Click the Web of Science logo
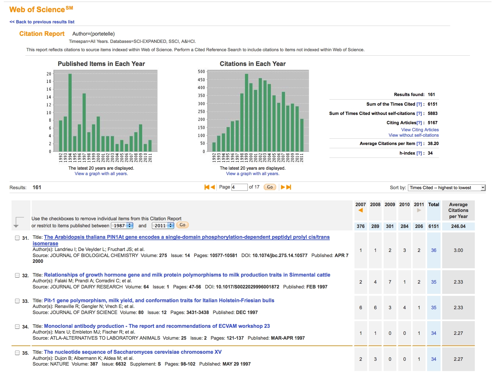This screenshot has width=495, height=372. pyautogui.click(x=41, y=9)
